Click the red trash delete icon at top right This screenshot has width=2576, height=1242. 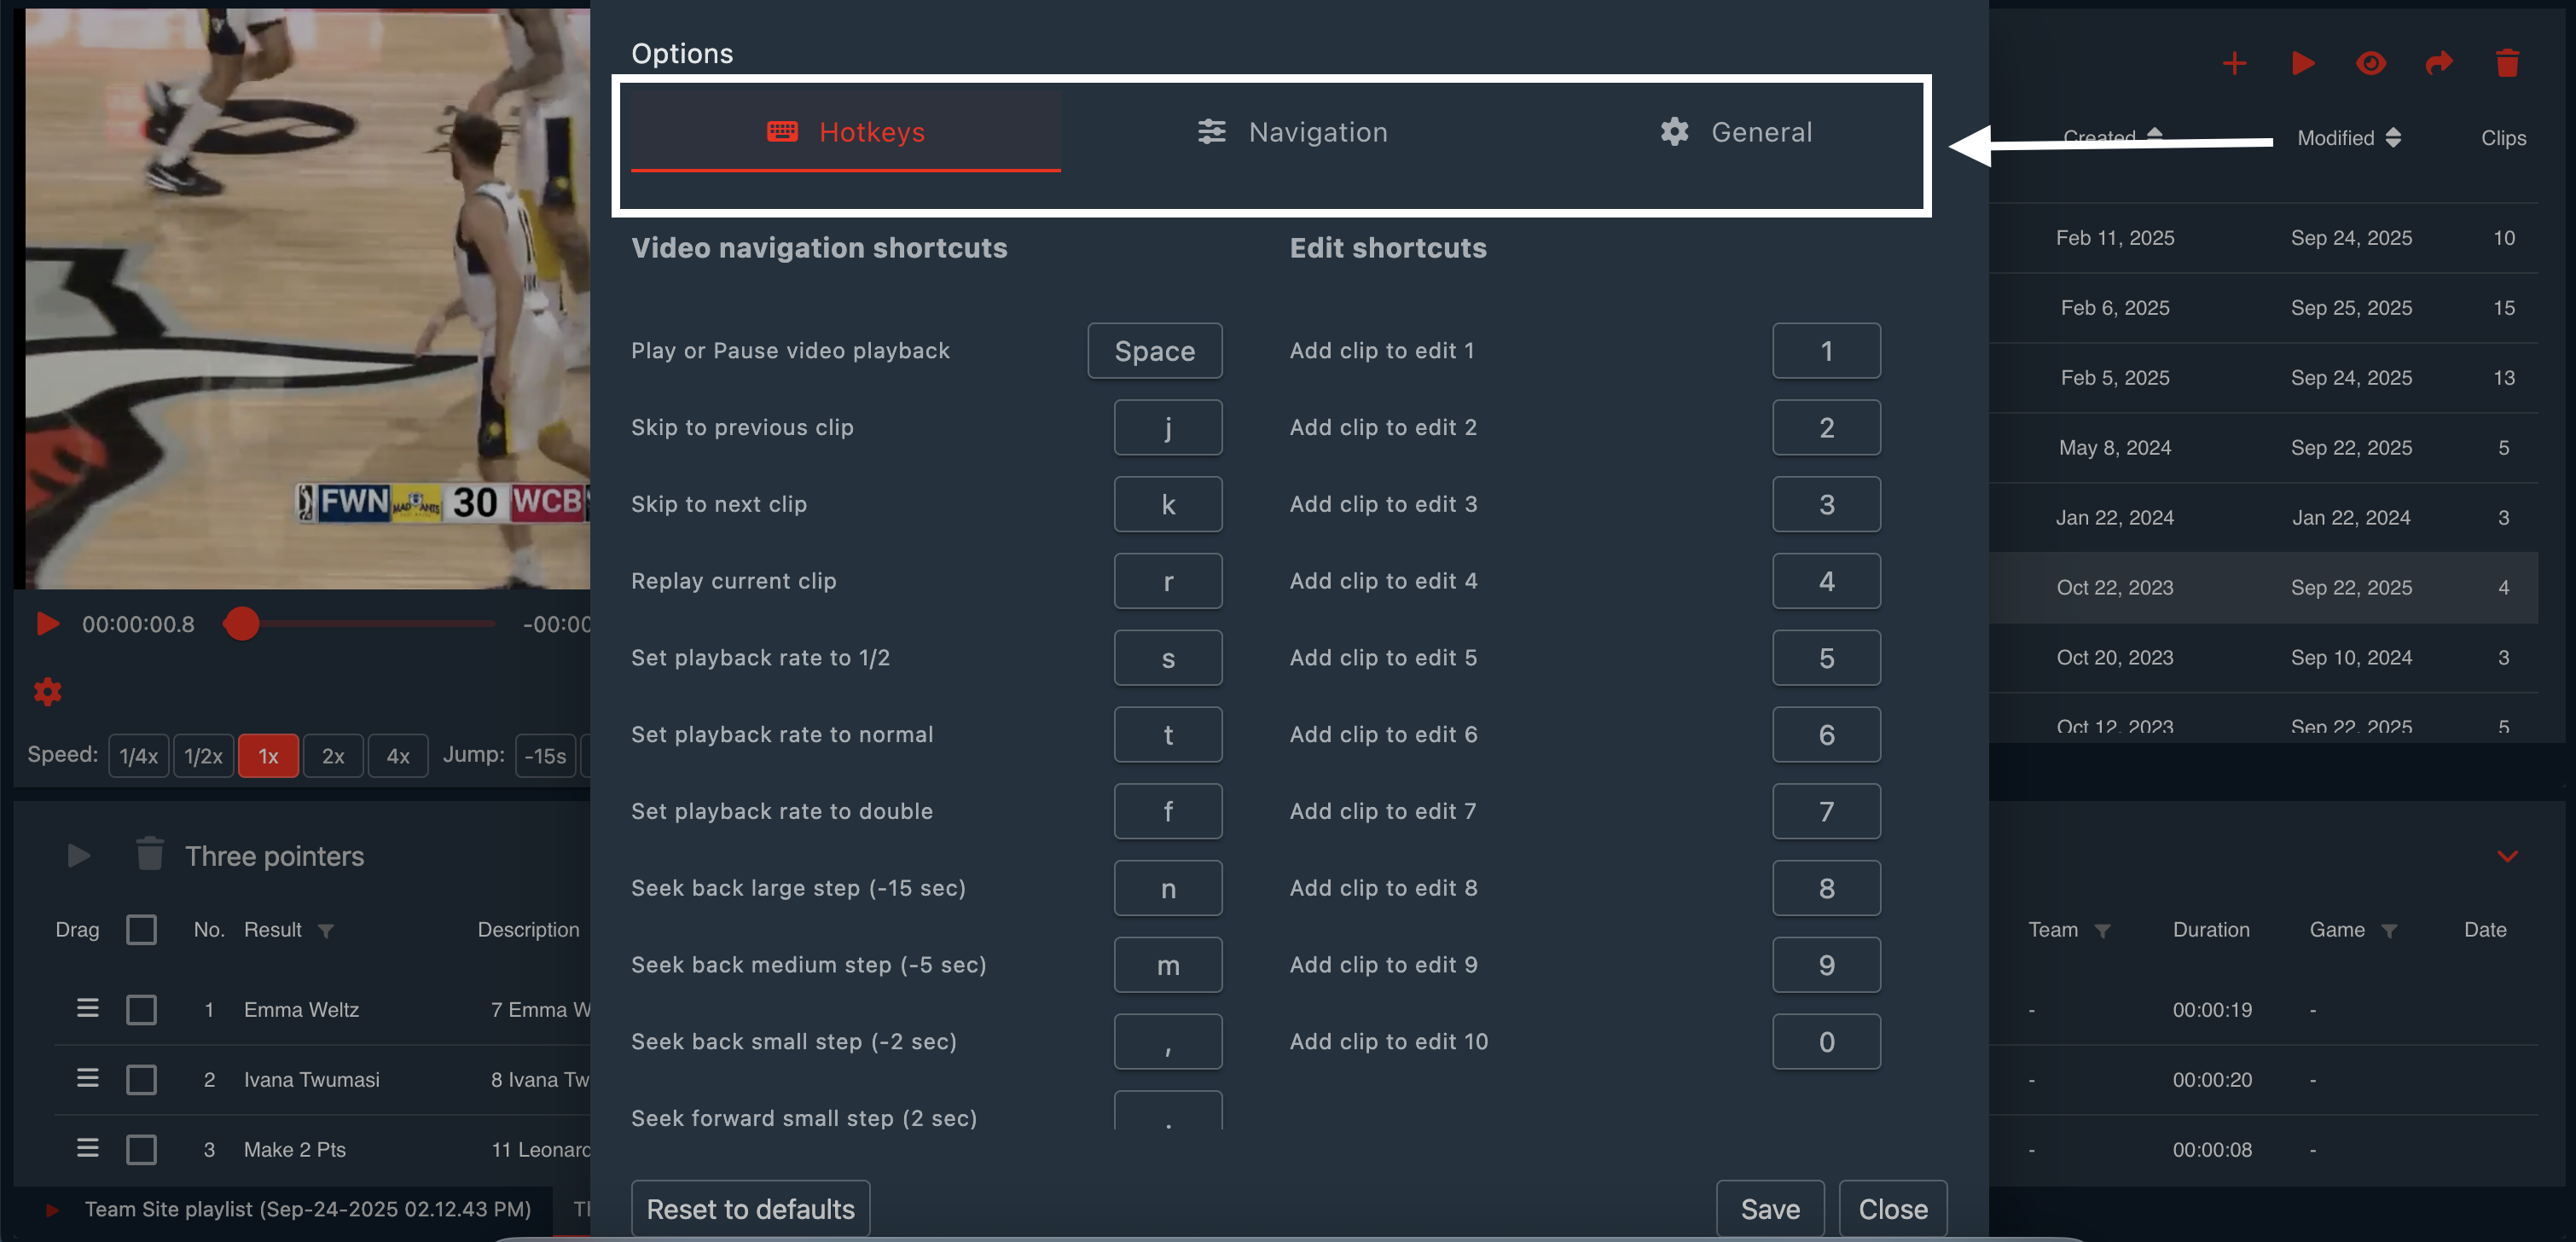tap(2506, 64)
